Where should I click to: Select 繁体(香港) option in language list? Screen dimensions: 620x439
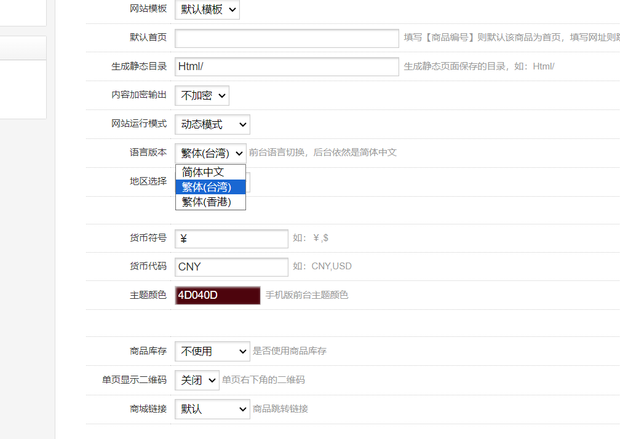(x=210, y=202)
